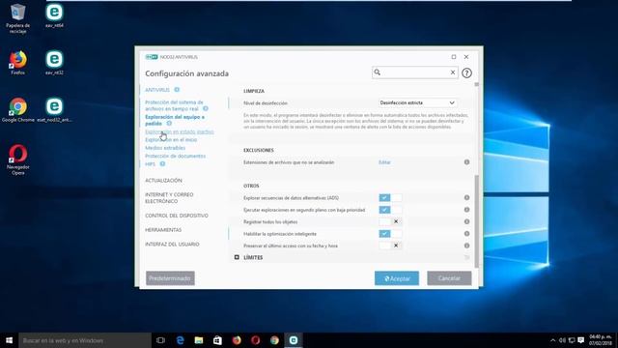This screenshot has height=348, width=618.
Task: Open Exploración en el inicio
Action: 171,139
